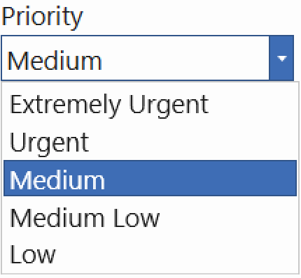Click the Priority field label
Image resolution: width=301 pixels, height=278 pixels.
pos(42,17)
